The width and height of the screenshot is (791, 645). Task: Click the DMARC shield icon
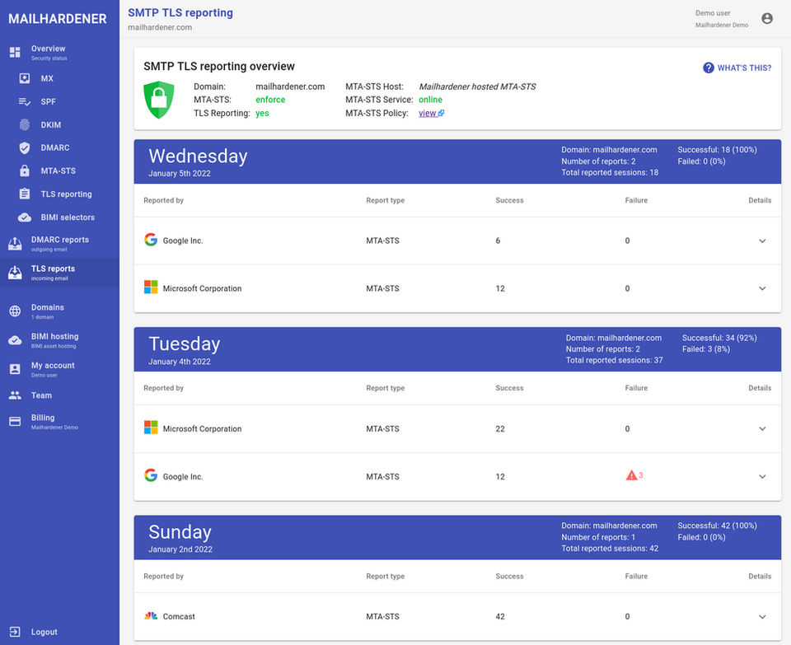(x=24, y=147)
